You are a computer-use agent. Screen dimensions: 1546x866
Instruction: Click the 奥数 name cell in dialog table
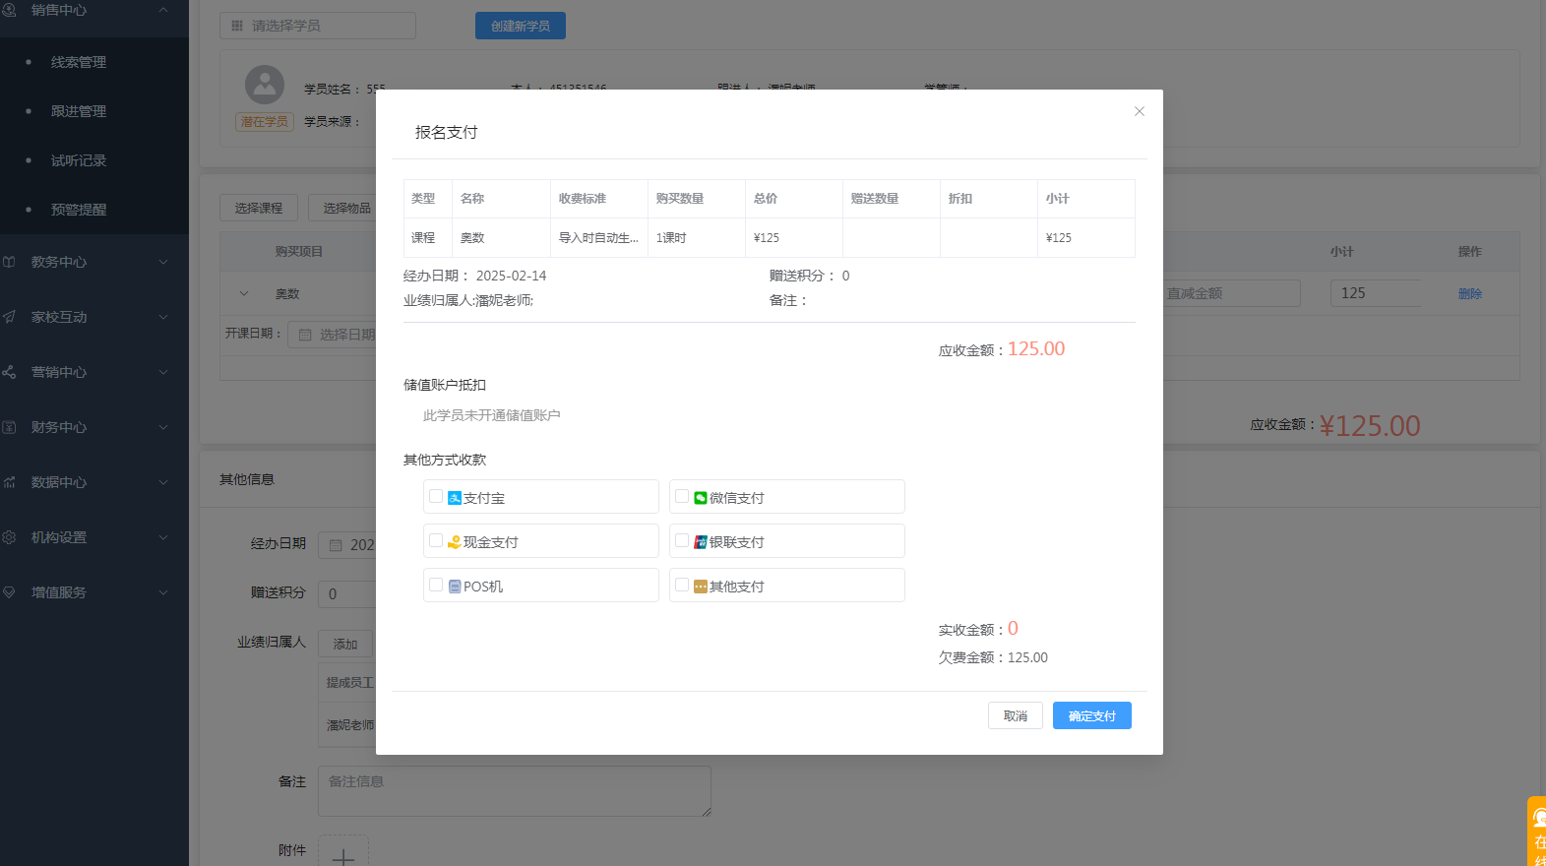(x=501, y=238)
